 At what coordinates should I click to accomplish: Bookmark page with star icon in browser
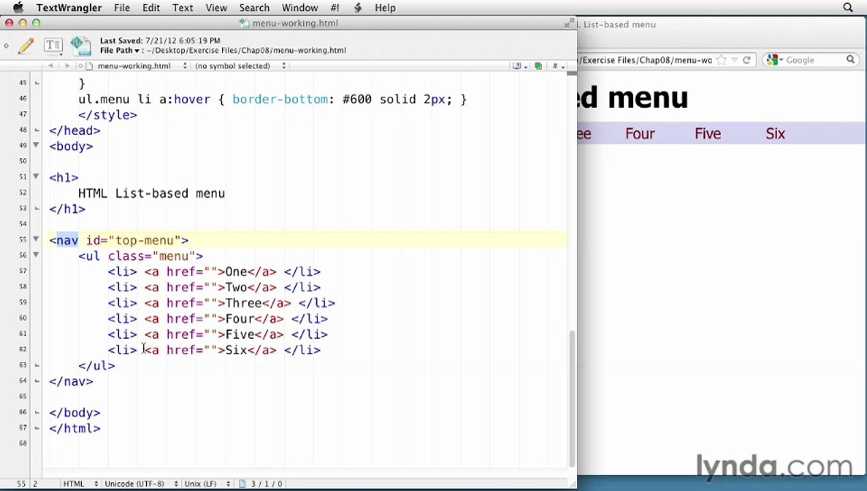722,60
